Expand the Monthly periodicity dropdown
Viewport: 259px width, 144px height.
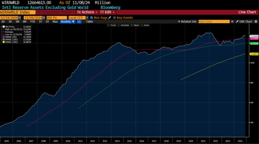[68, 22]
